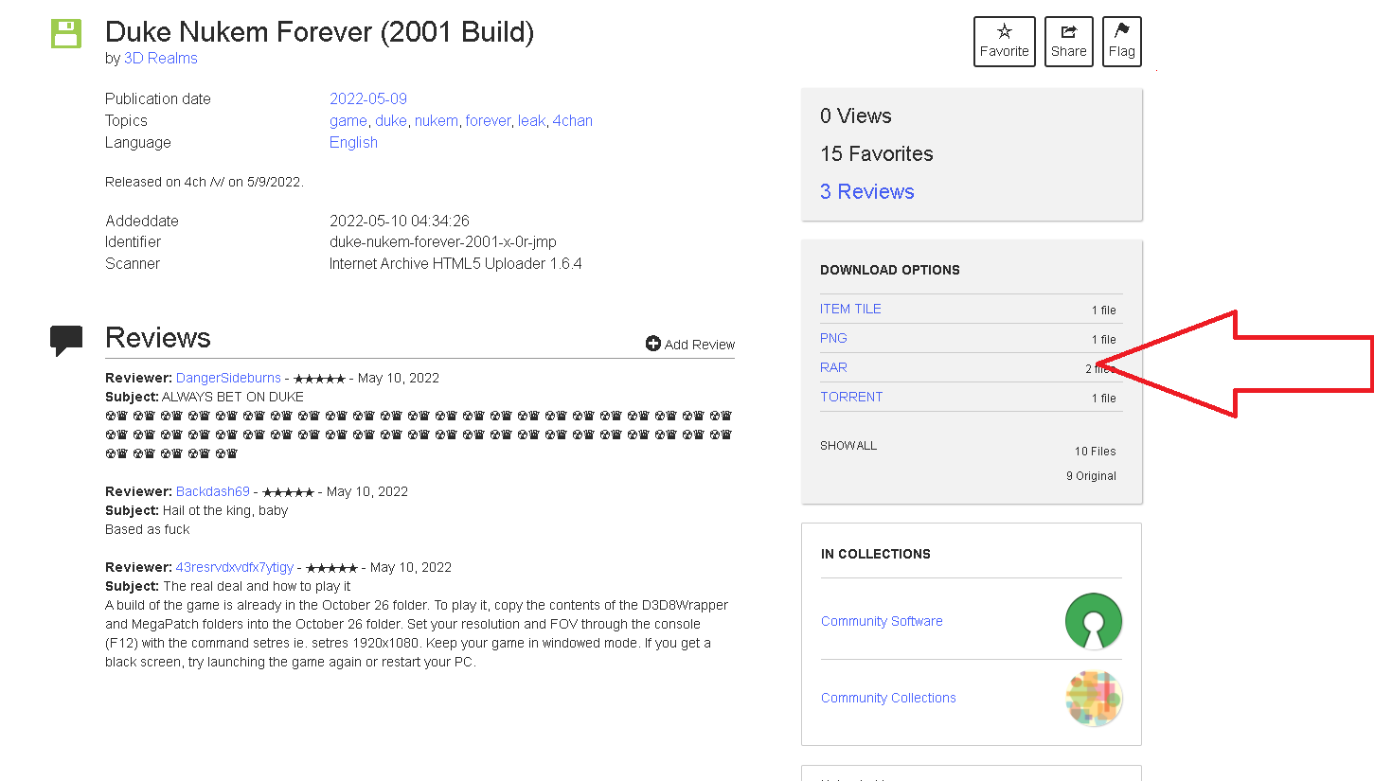1374x781 pixels.
Task: Click the 'Identifier' label
Action: (133, 242)
